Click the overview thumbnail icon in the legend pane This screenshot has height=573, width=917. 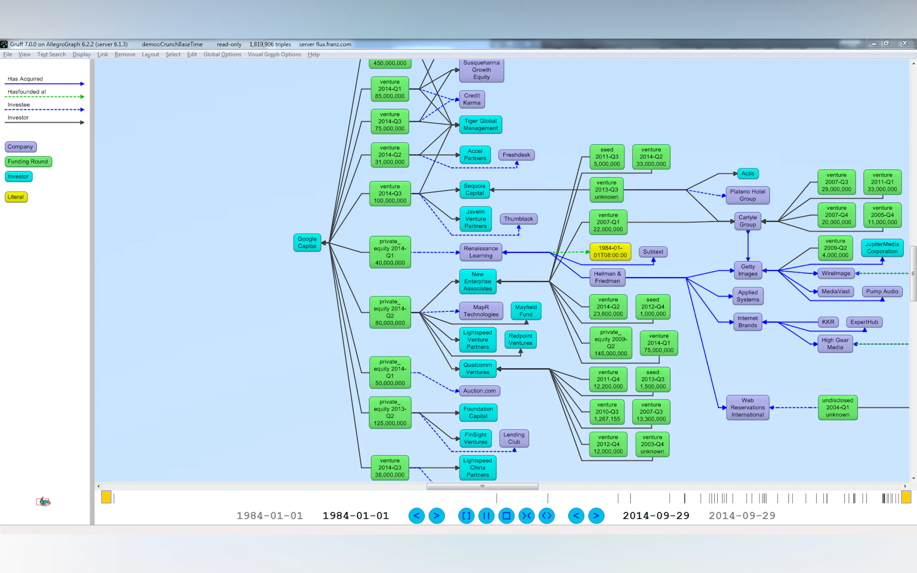click(x=43, y=502)
